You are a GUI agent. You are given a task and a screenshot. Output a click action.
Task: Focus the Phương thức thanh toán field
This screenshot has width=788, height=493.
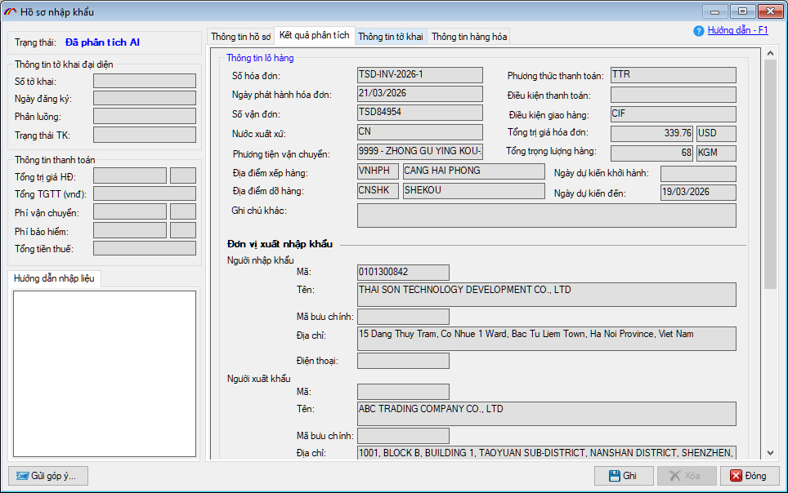[673, 75]
